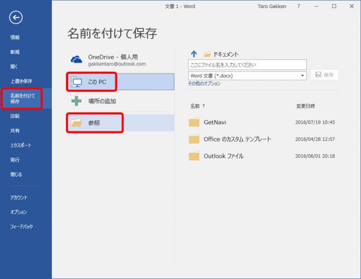Open Help with the question mark
The width and height of the screenshot is (361, 279).
pyautogui.click(x=299, y=7)
